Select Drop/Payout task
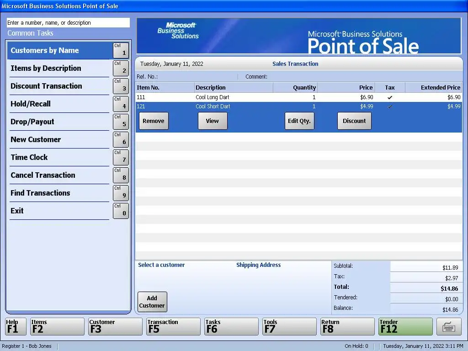Screen dimensions: 468x351 (60, 122)
